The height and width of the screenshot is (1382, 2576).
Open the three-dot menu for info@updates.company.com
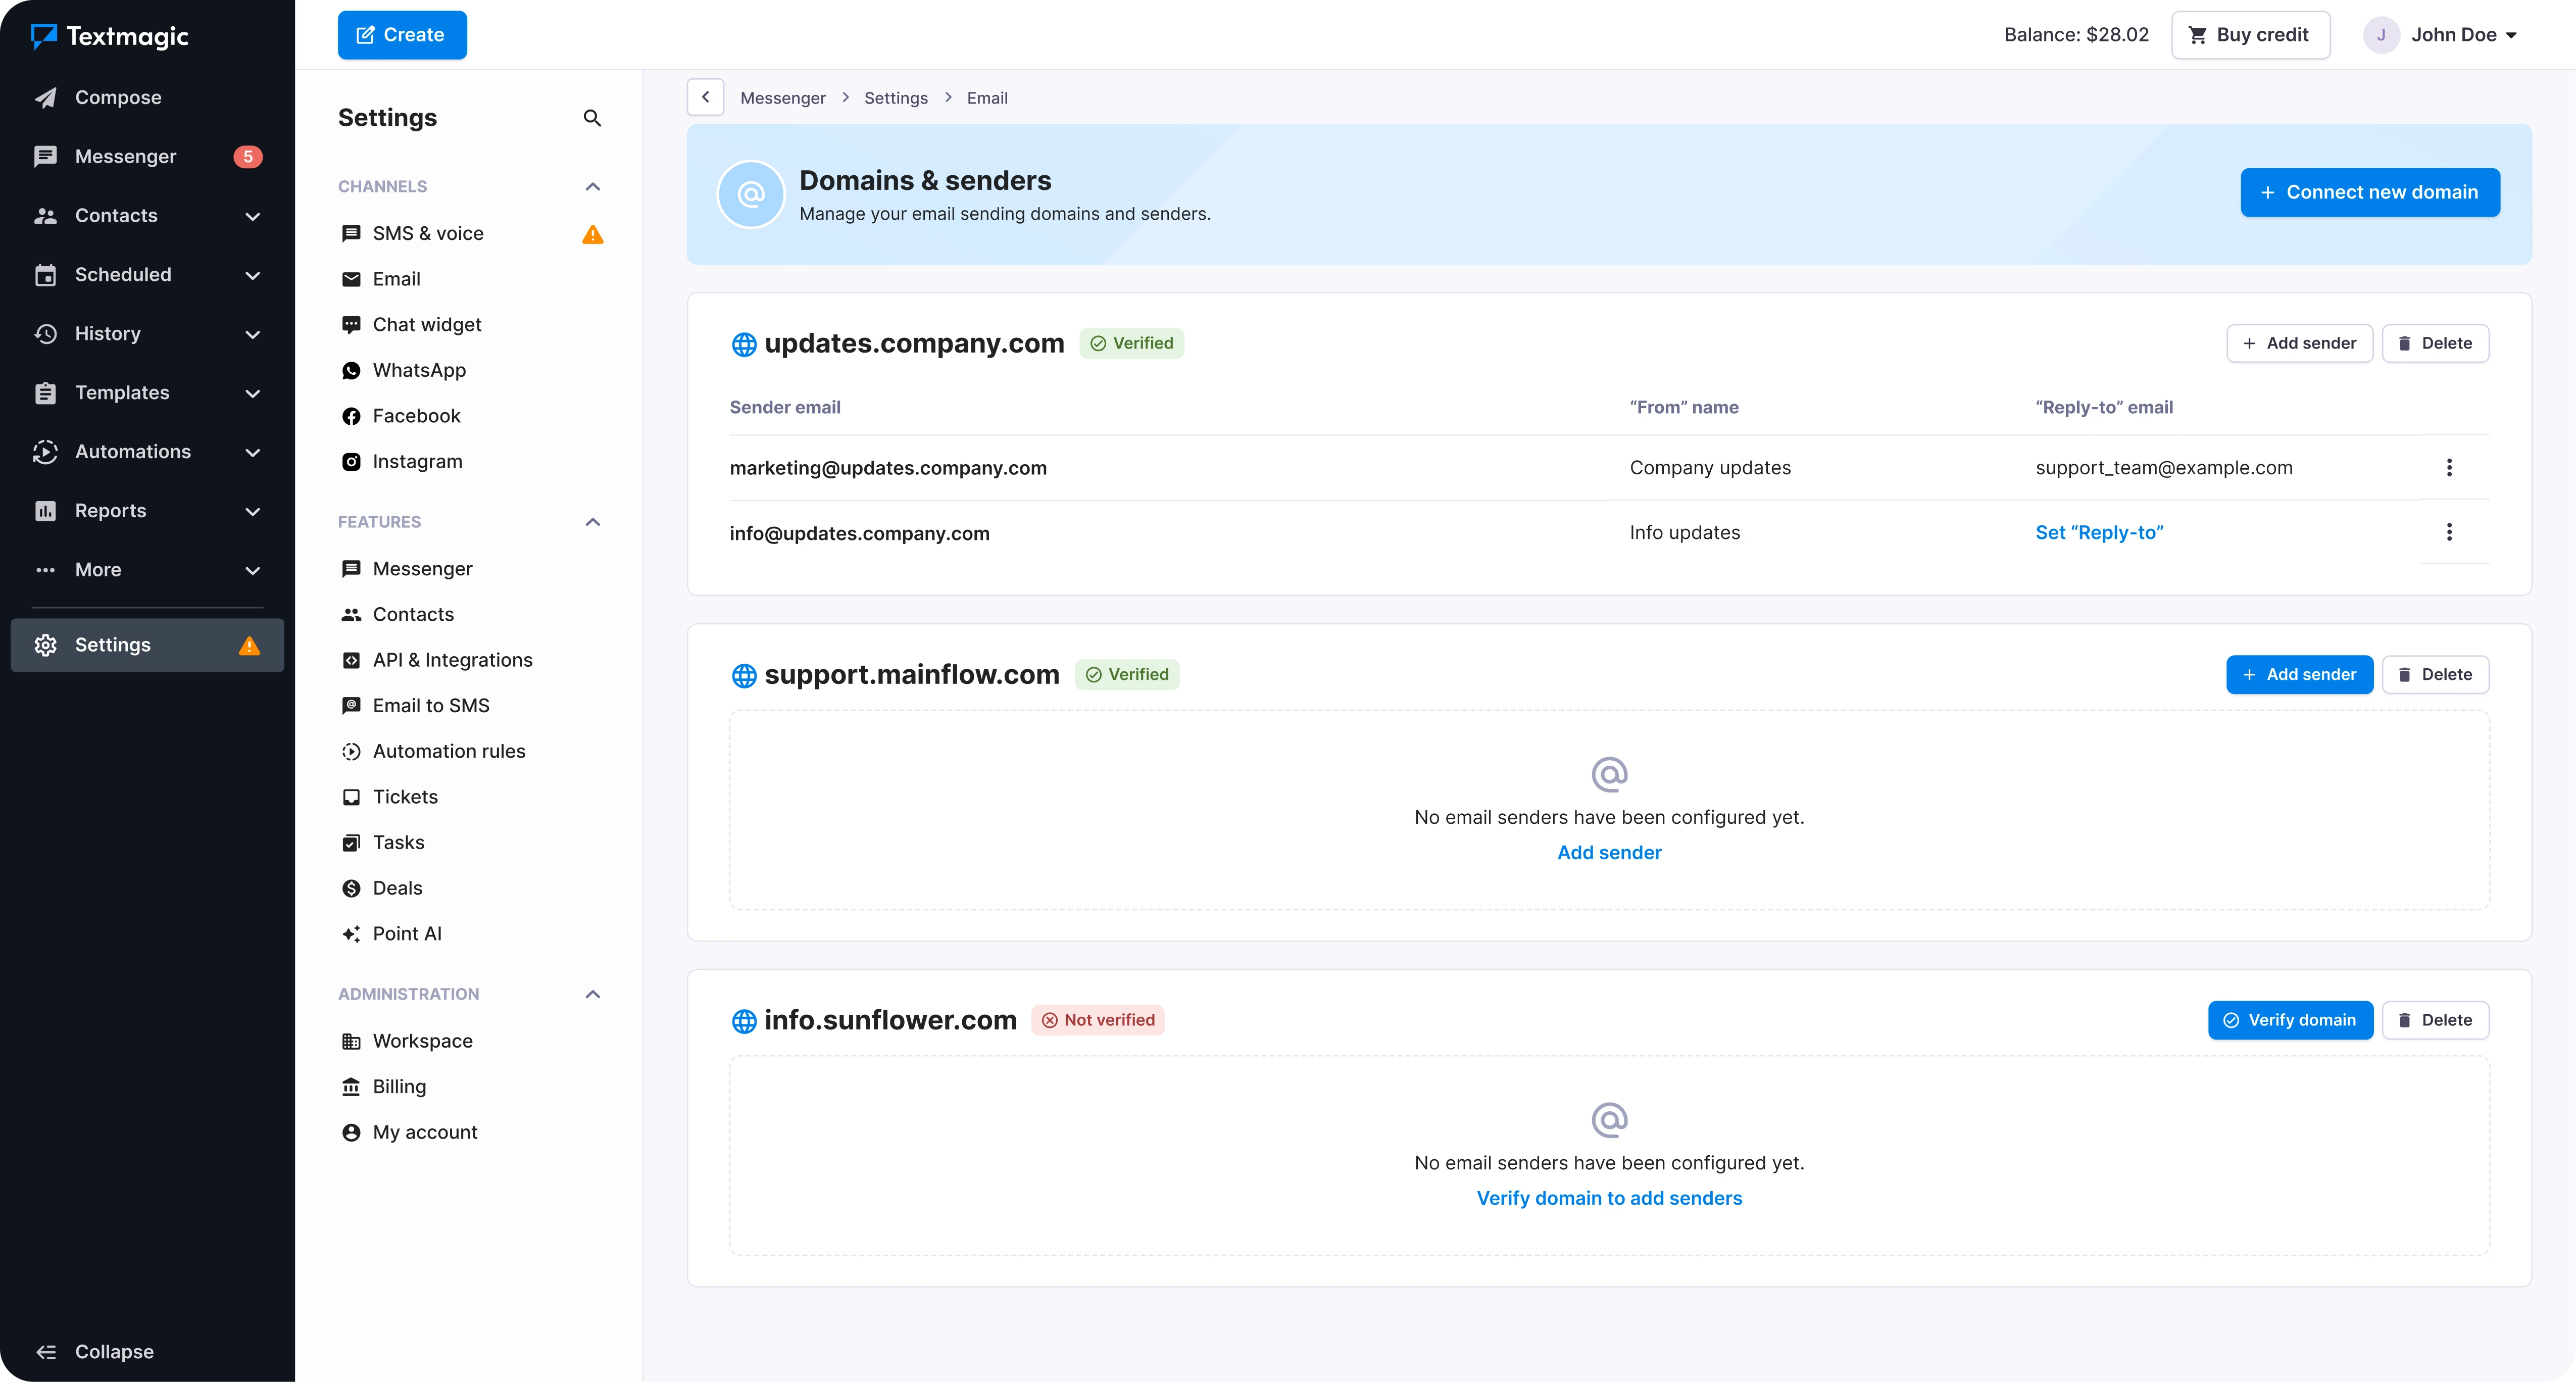pos(2449,532)
